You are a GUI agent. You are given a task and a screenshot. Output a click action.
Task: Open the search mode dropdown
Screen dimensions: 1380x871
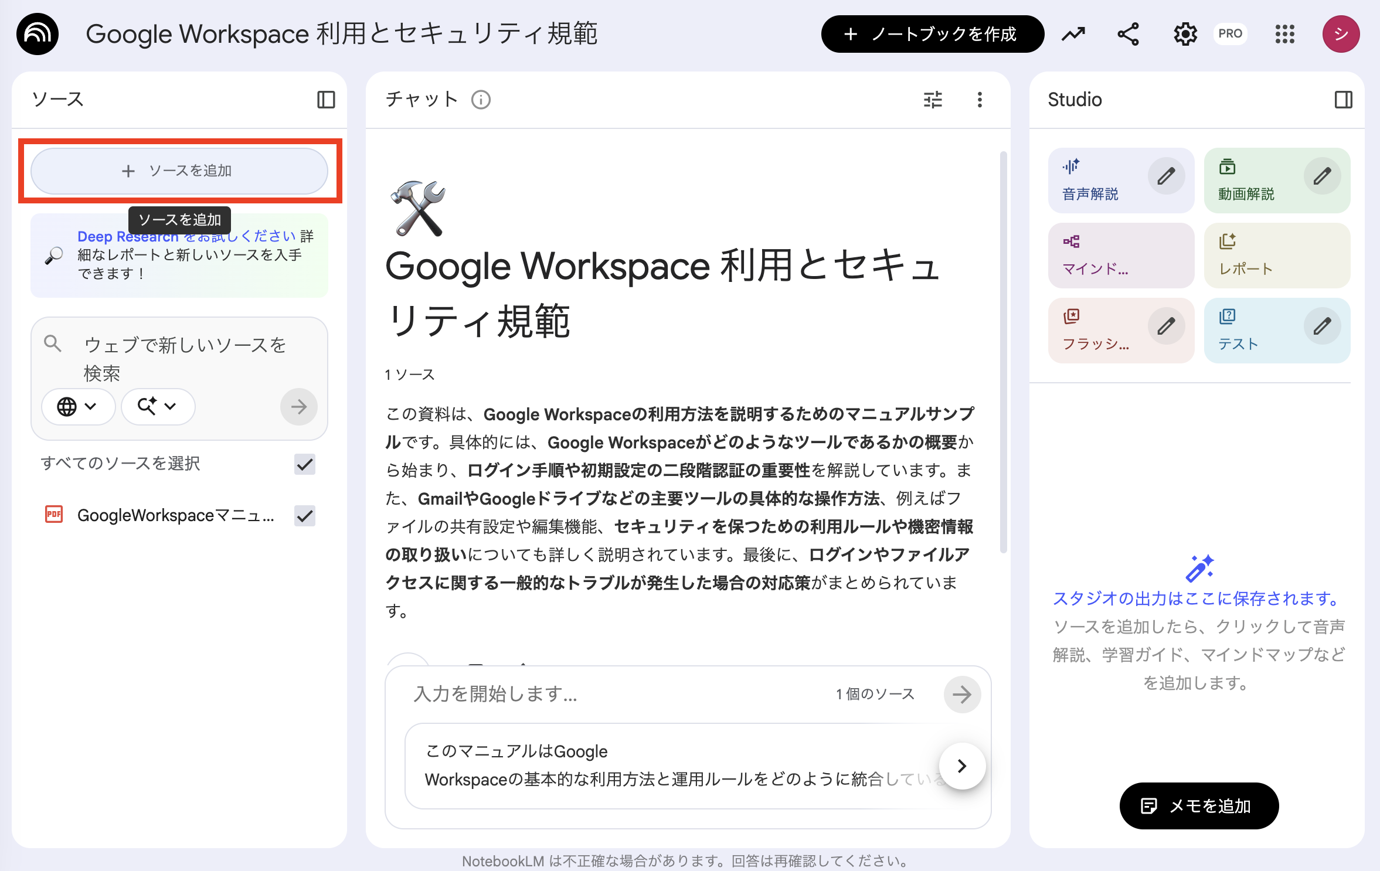(157, 406)
